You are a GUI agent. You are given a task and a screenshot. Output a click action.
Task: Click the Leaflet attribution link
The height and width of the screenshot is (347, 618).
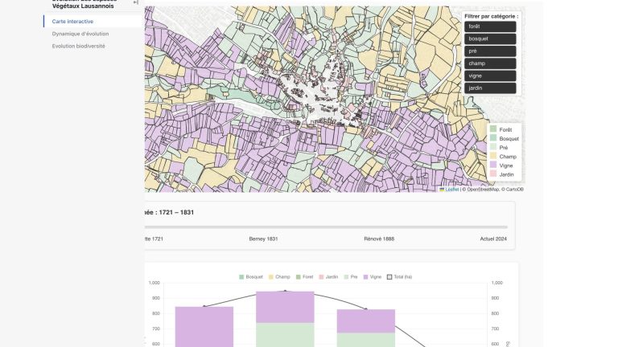[x=451, y=190]
